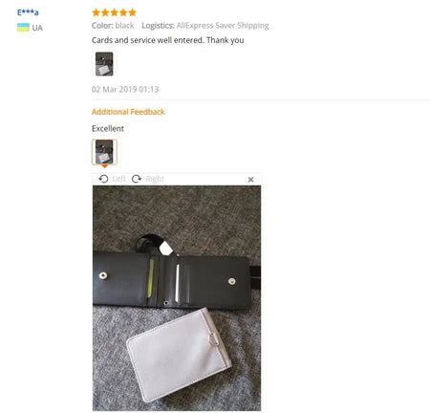Click the "Color: black" attribute text
The width and height of the screenshot is (430, 413).
113,26
